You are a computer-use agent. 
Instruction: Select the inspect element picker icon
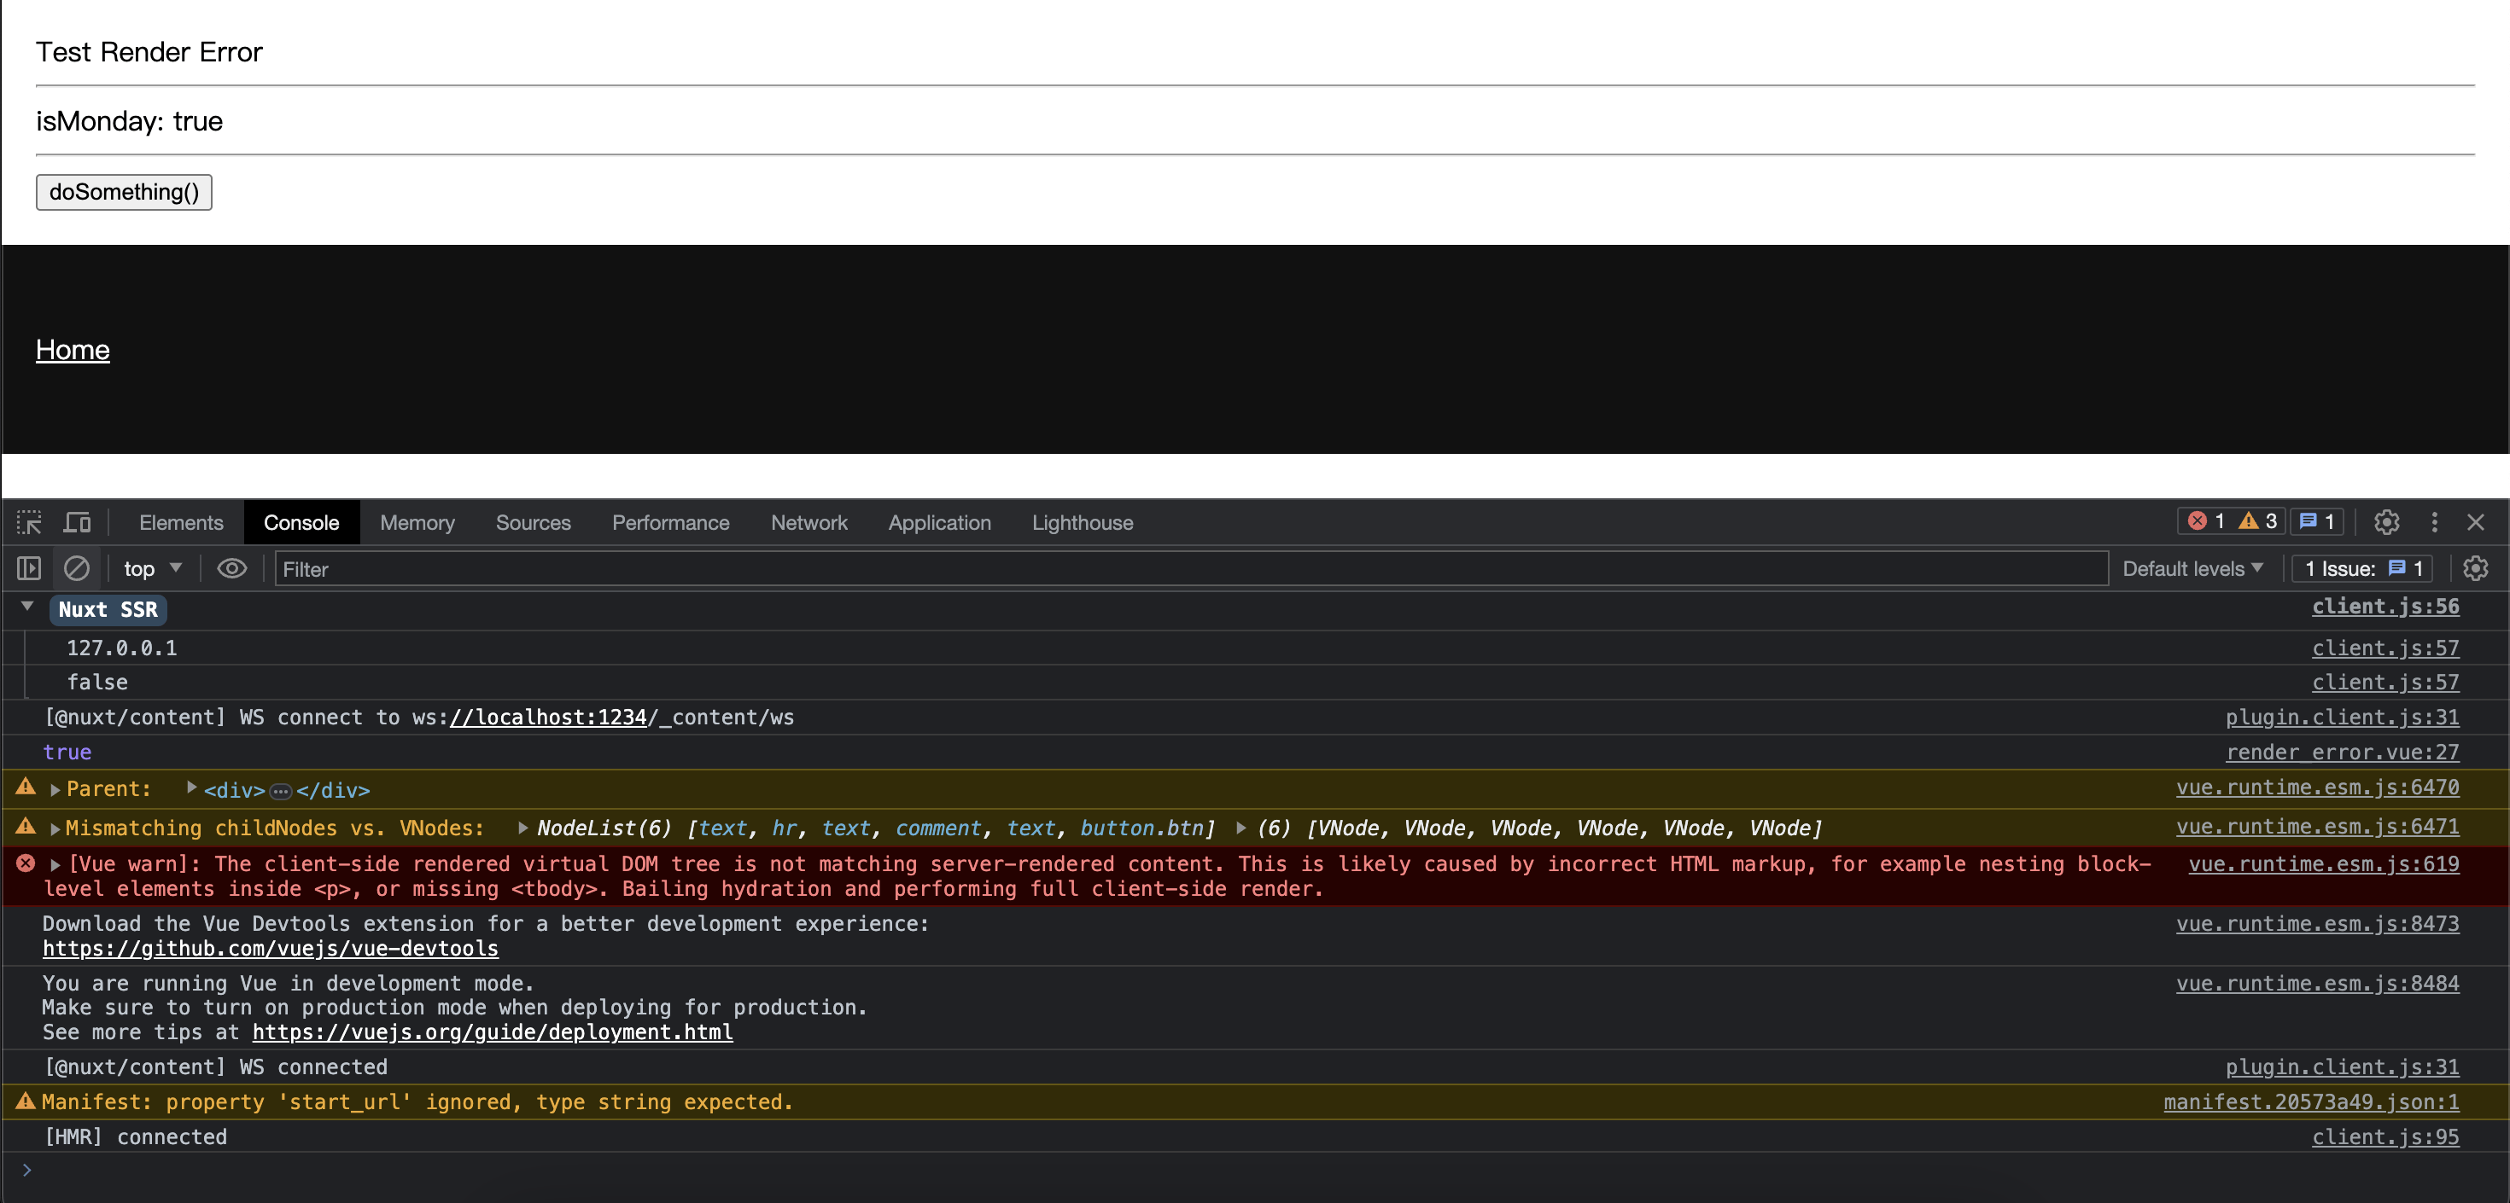(29, 522)
